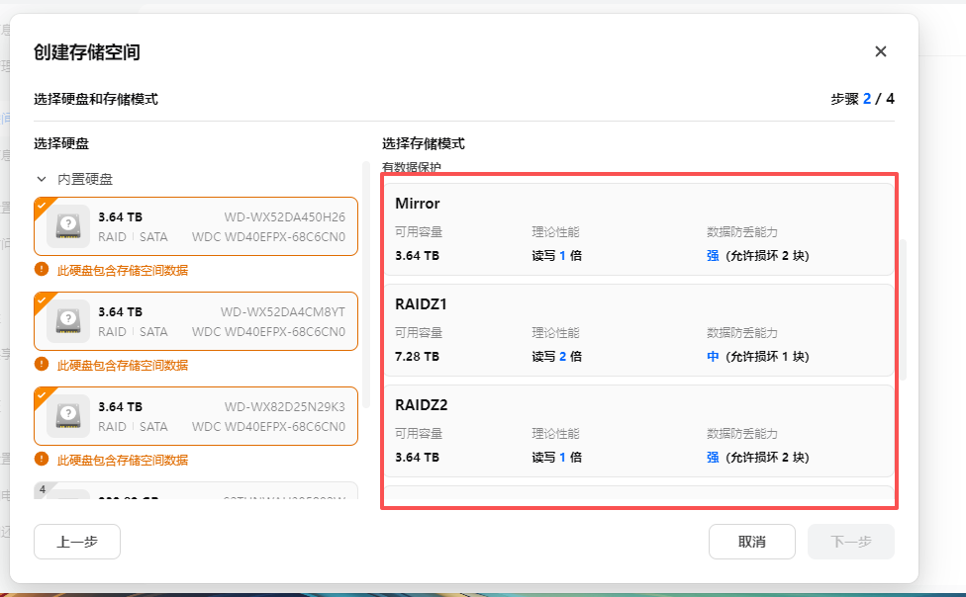Click the partially visible disk 4 card
Viewport: 966px width, 597px height.
(196, 490)
